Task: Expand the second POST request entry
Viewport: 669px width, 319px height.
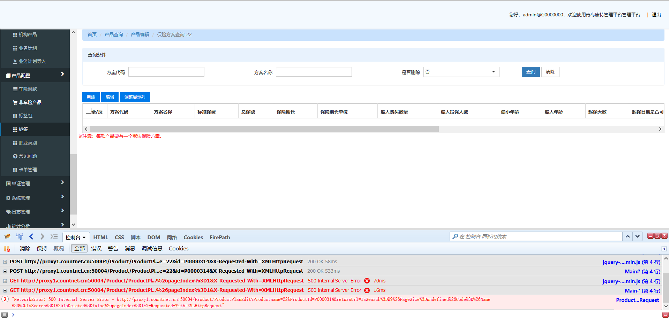Action: tap(5, 271)
